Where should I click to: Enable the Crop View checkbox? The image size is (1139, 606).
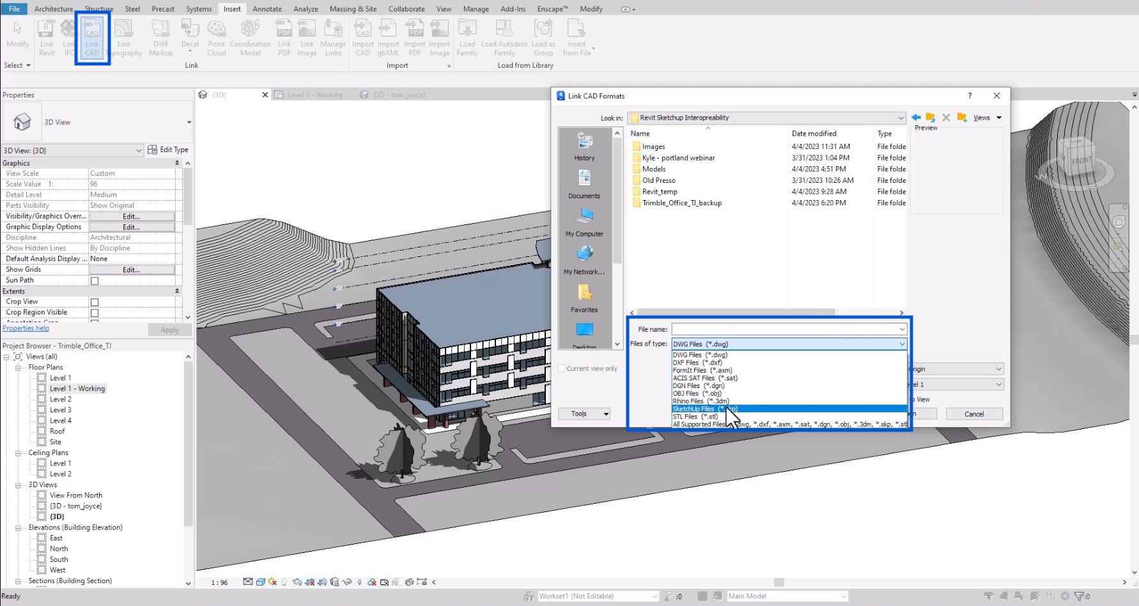coord(94,301)
